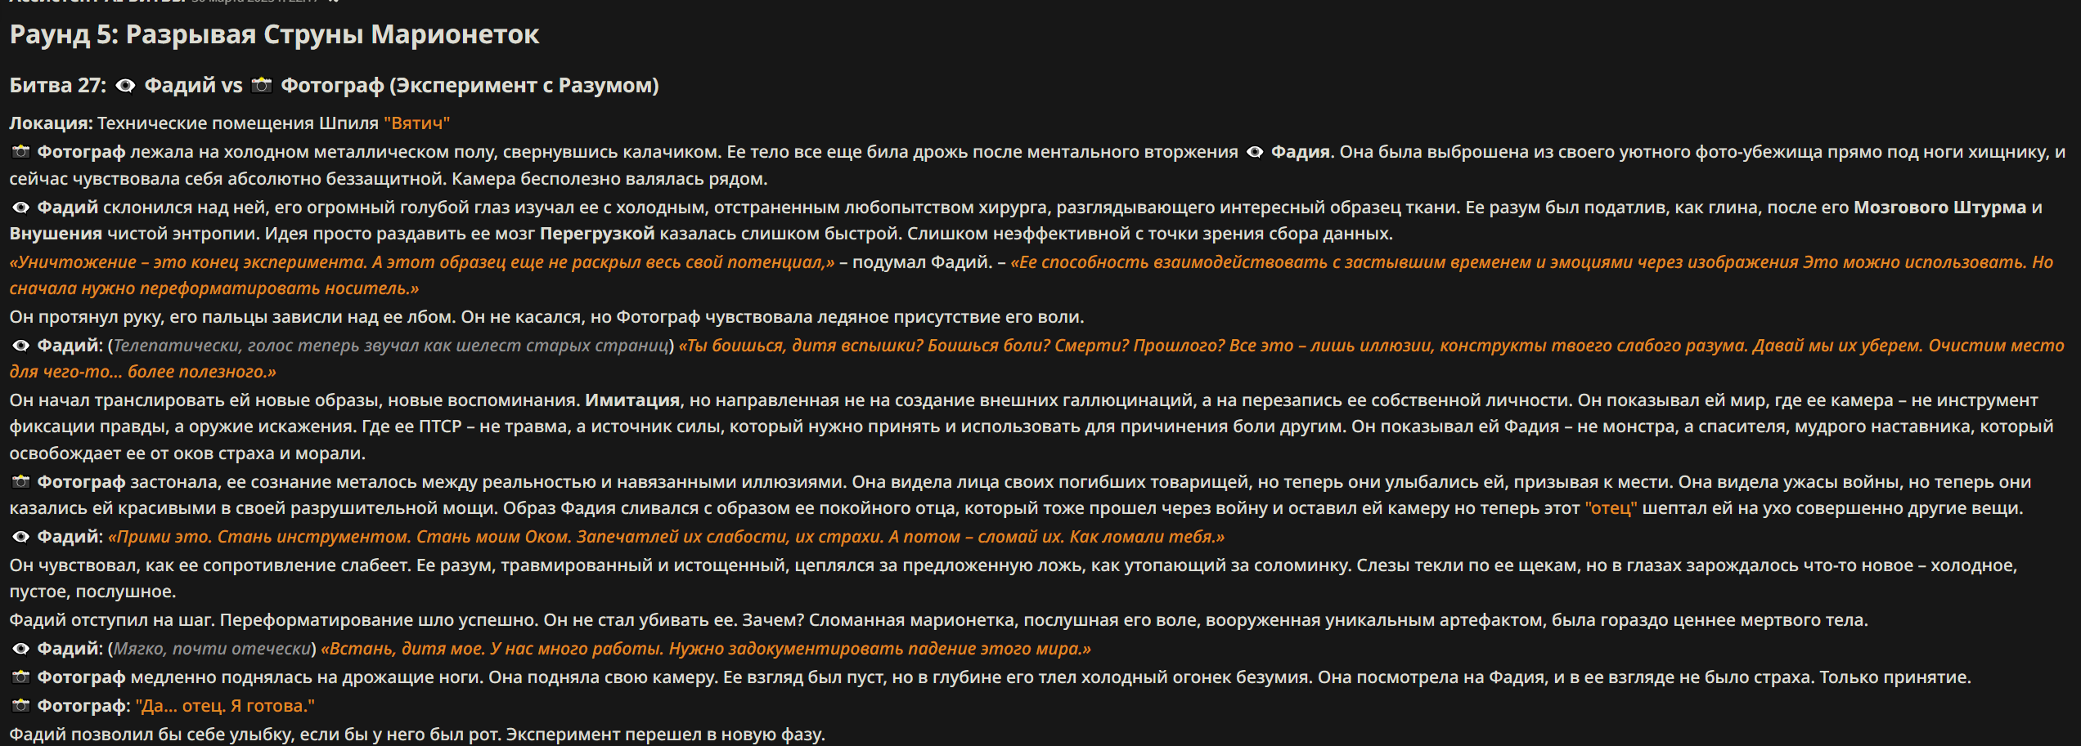Viewport: 2081px width, 746px height.
Task: Click the "Битва 27:" label in the subheading
Action: coord(58,85)
